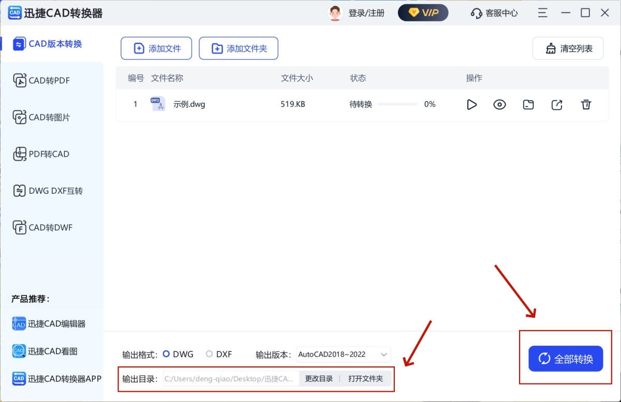Click 更改目录 to change output directory
The image size is (621, 402).
(x=319, y=379)
